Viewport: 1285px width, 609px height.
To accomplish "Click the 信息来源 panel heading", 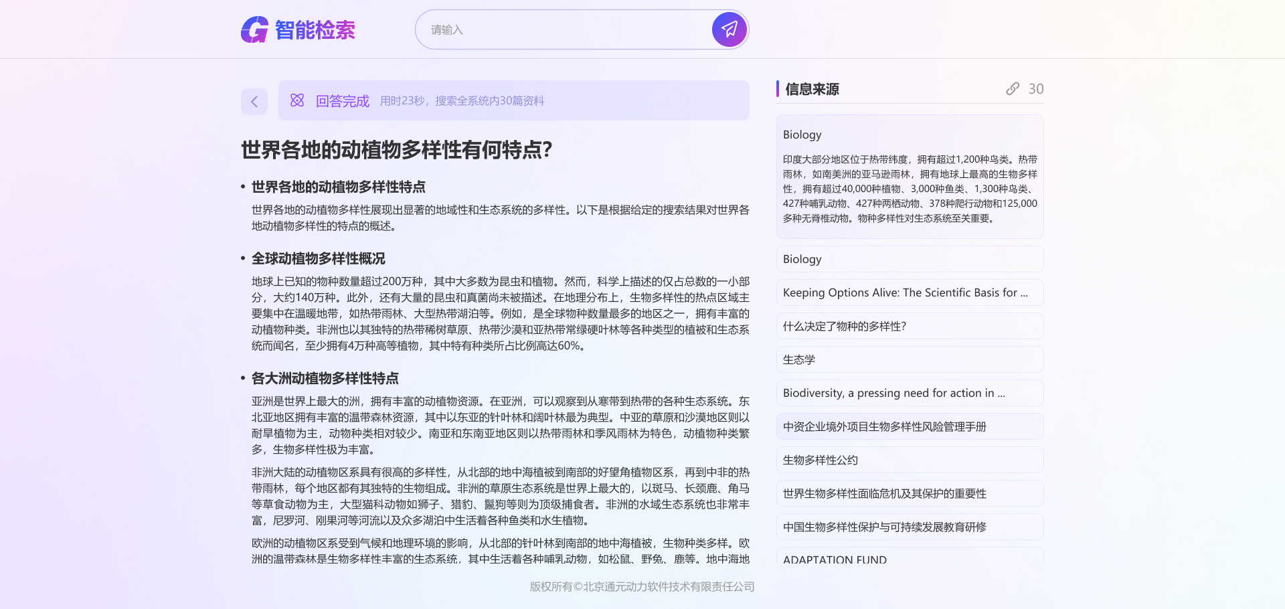I will (x=812, y=89).
